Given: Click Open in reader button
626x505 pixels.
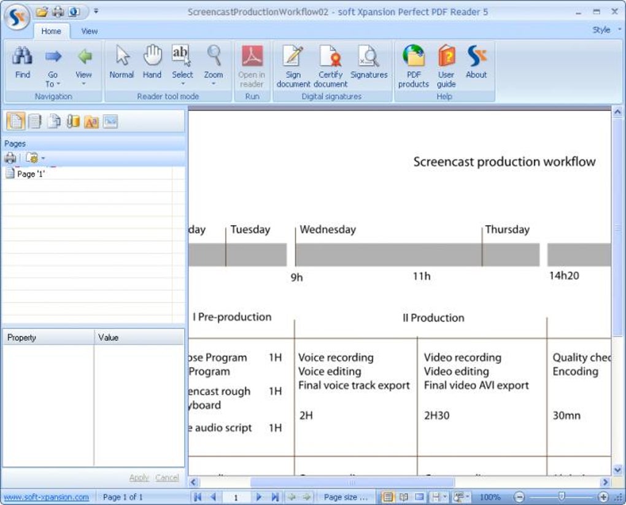Looking at the screenshot, I should (252, 67).
